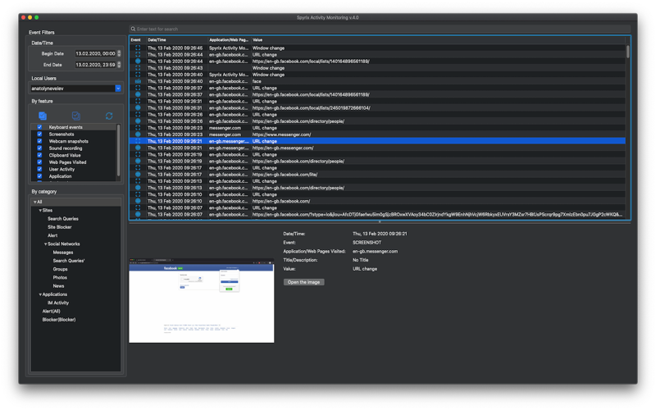The image size is (656, 410).
Task: Sort by the Event column header
Action: tap(138, 40)
